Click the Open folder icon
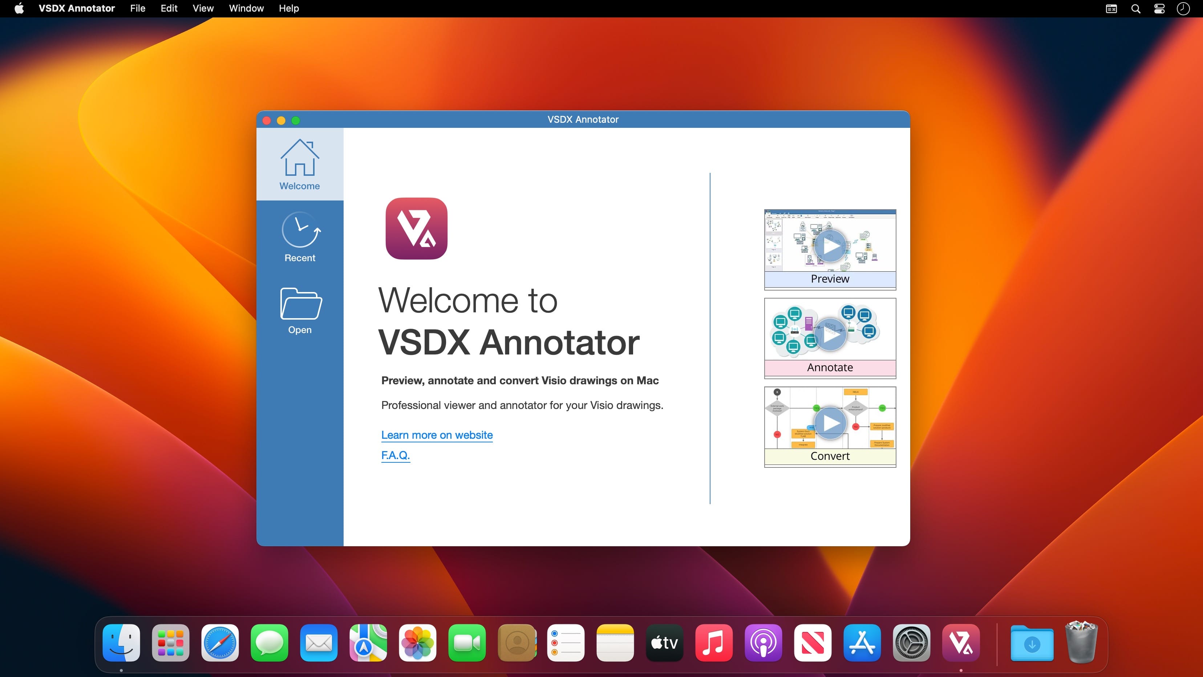The image size is (1203, 677). (x=300, y=304)
